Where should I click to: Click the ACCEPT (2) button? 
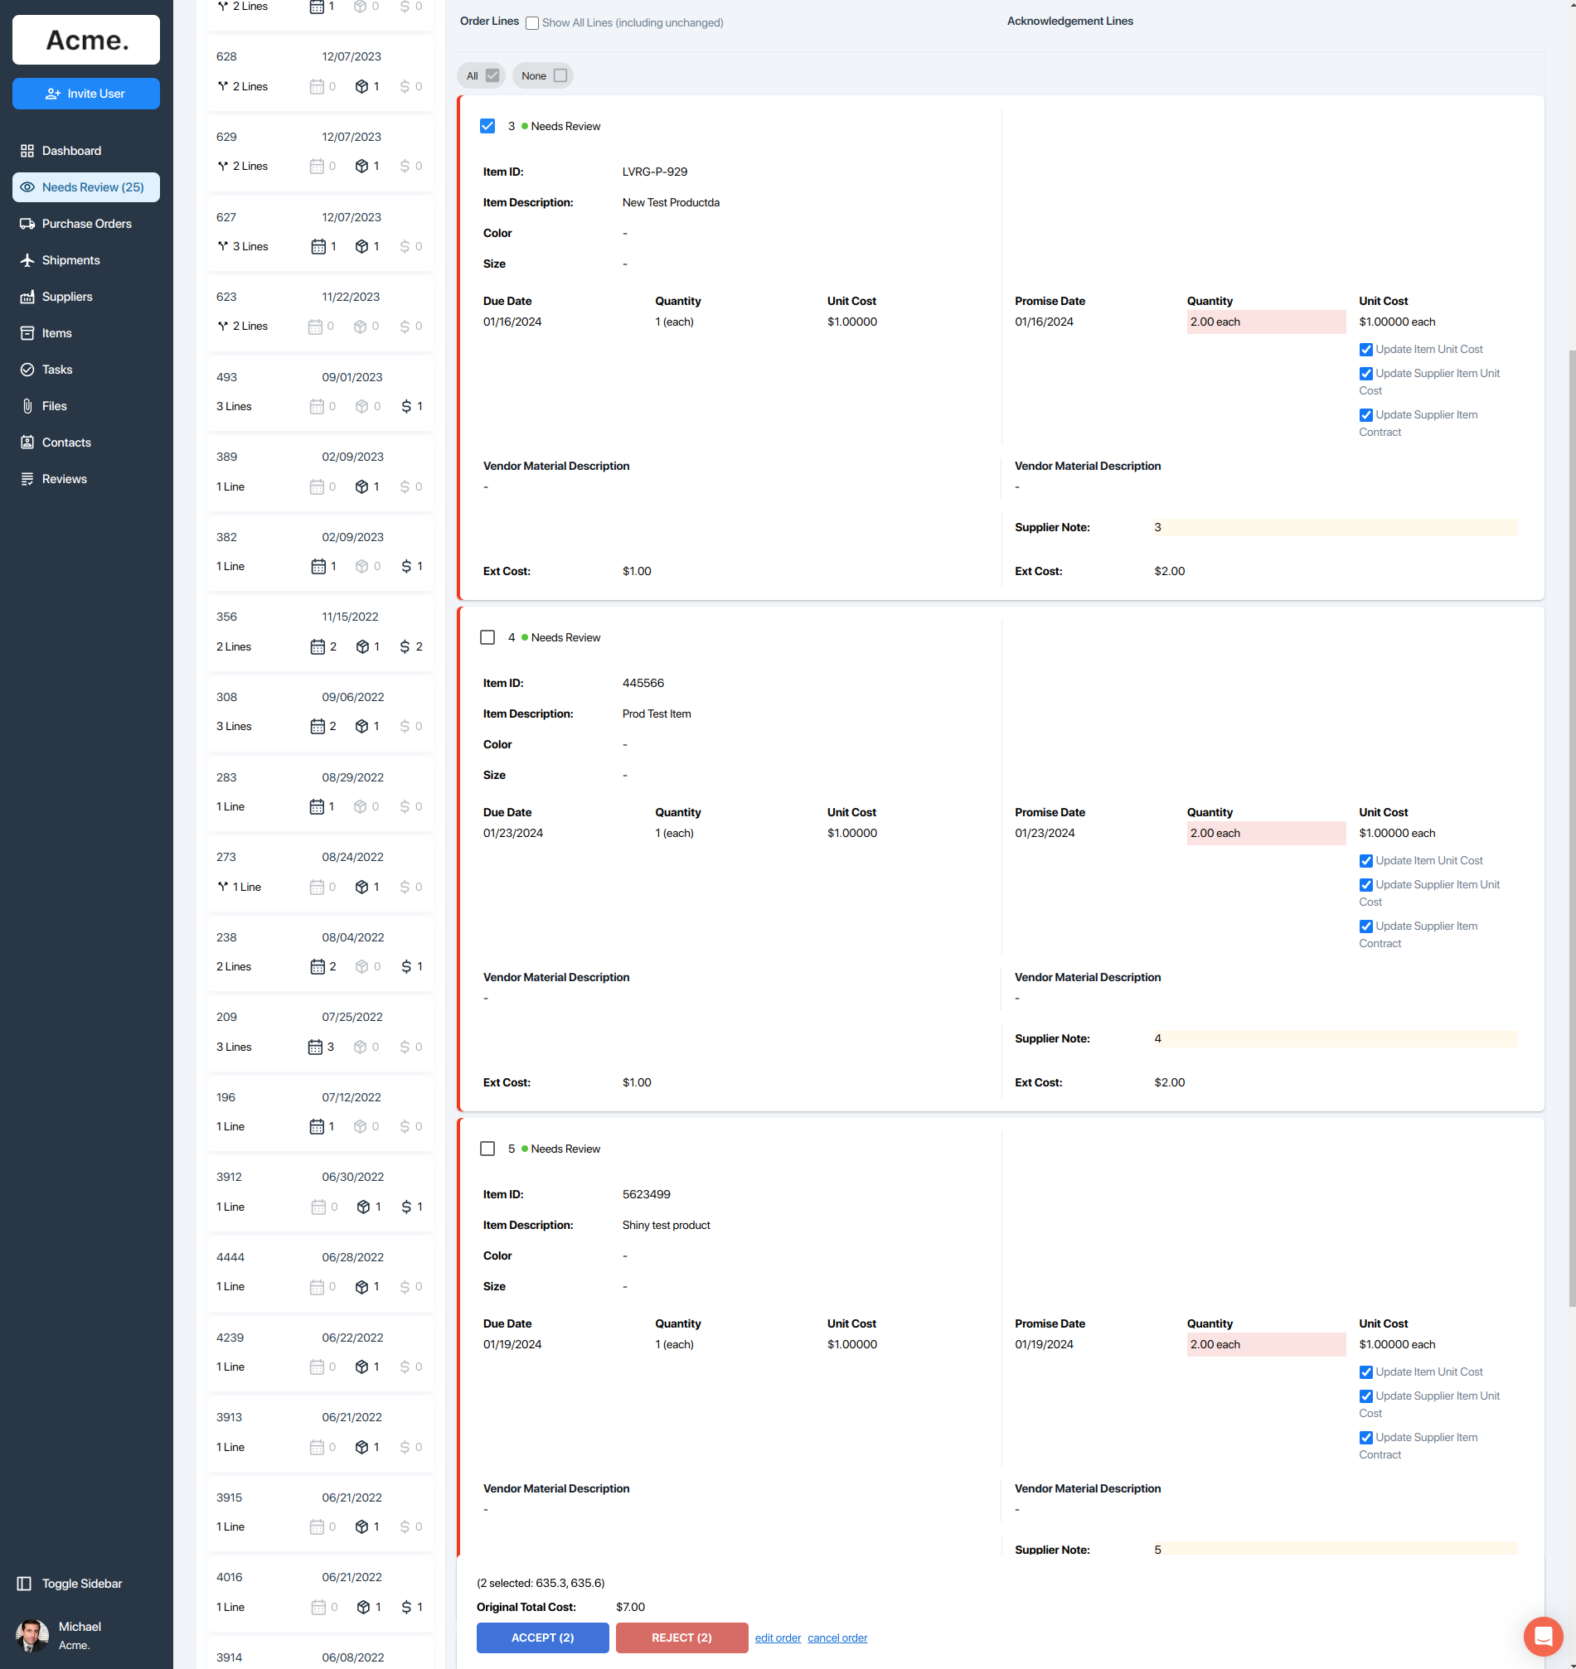542,1638
